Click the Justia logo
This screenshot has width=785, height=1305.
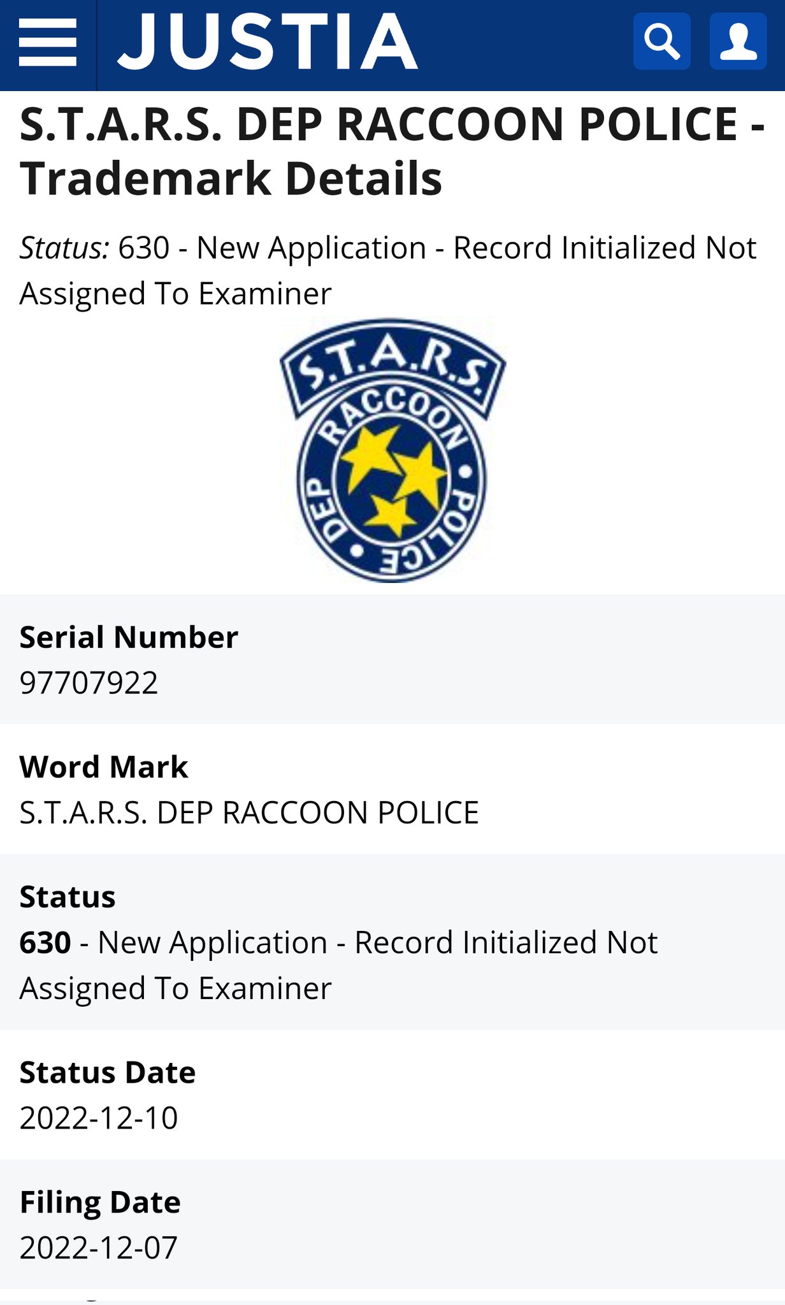pos(268,42)
